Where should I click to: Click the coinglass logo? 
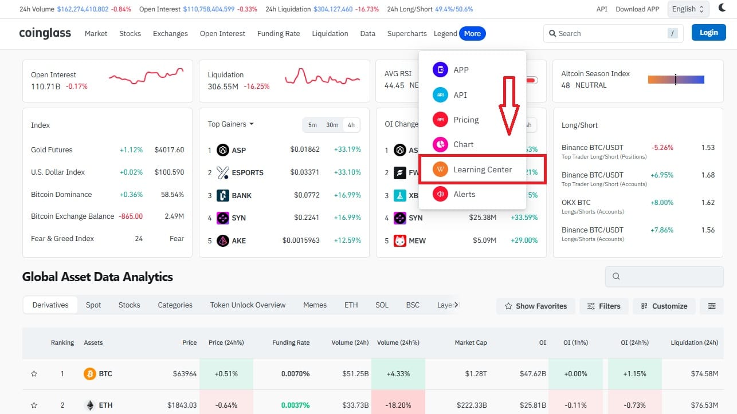click(45, 33)
